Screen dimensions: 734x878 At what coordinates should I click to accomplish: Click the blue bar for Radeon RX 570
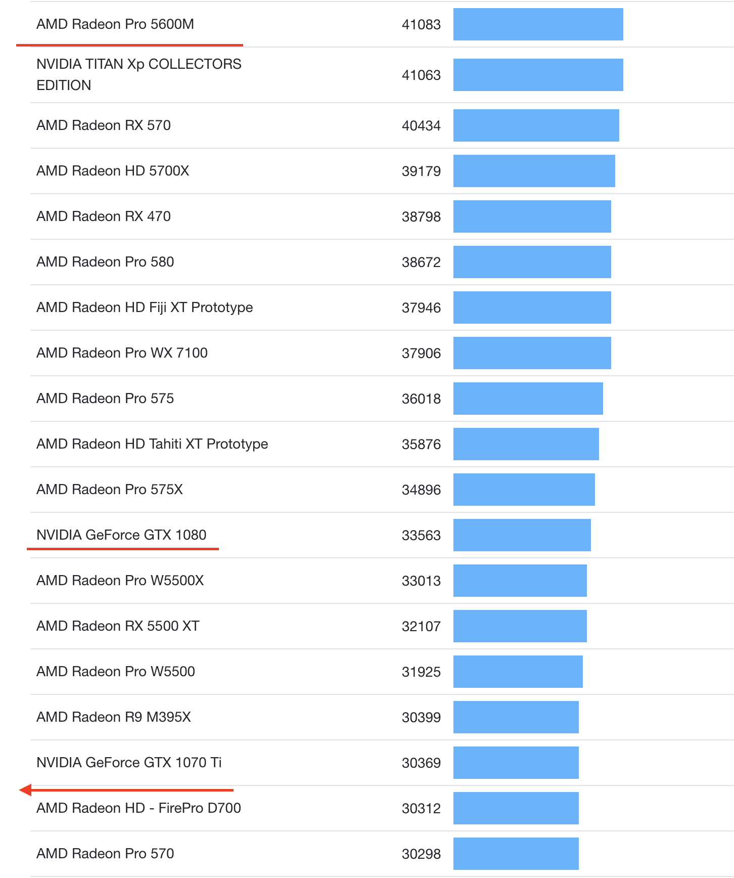tap(536, 125)
